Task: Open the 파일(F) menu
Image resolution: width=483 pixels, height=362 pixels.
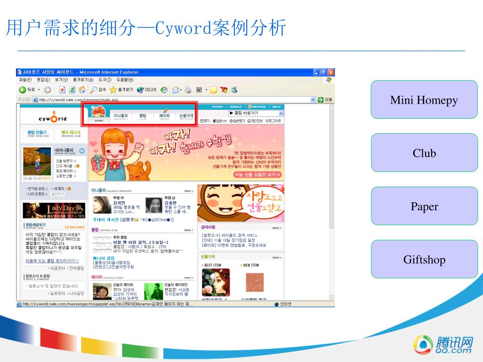Action: [x=25, y=80]
